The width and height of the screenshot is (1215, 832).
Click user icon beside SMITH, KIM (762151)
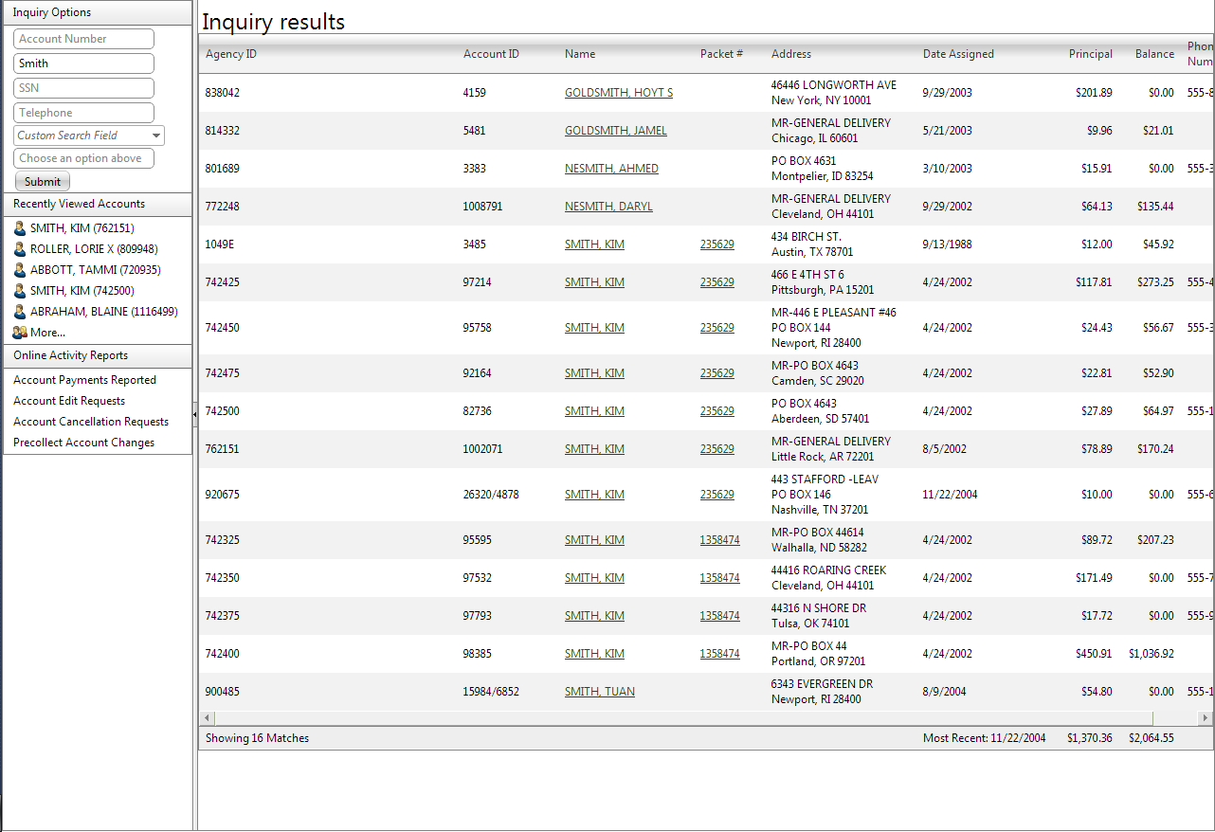(20, 228)
